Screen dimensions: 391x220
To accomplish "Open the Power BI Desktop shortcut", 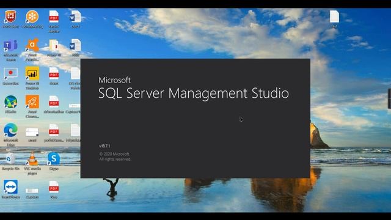I will coord(32,74).
